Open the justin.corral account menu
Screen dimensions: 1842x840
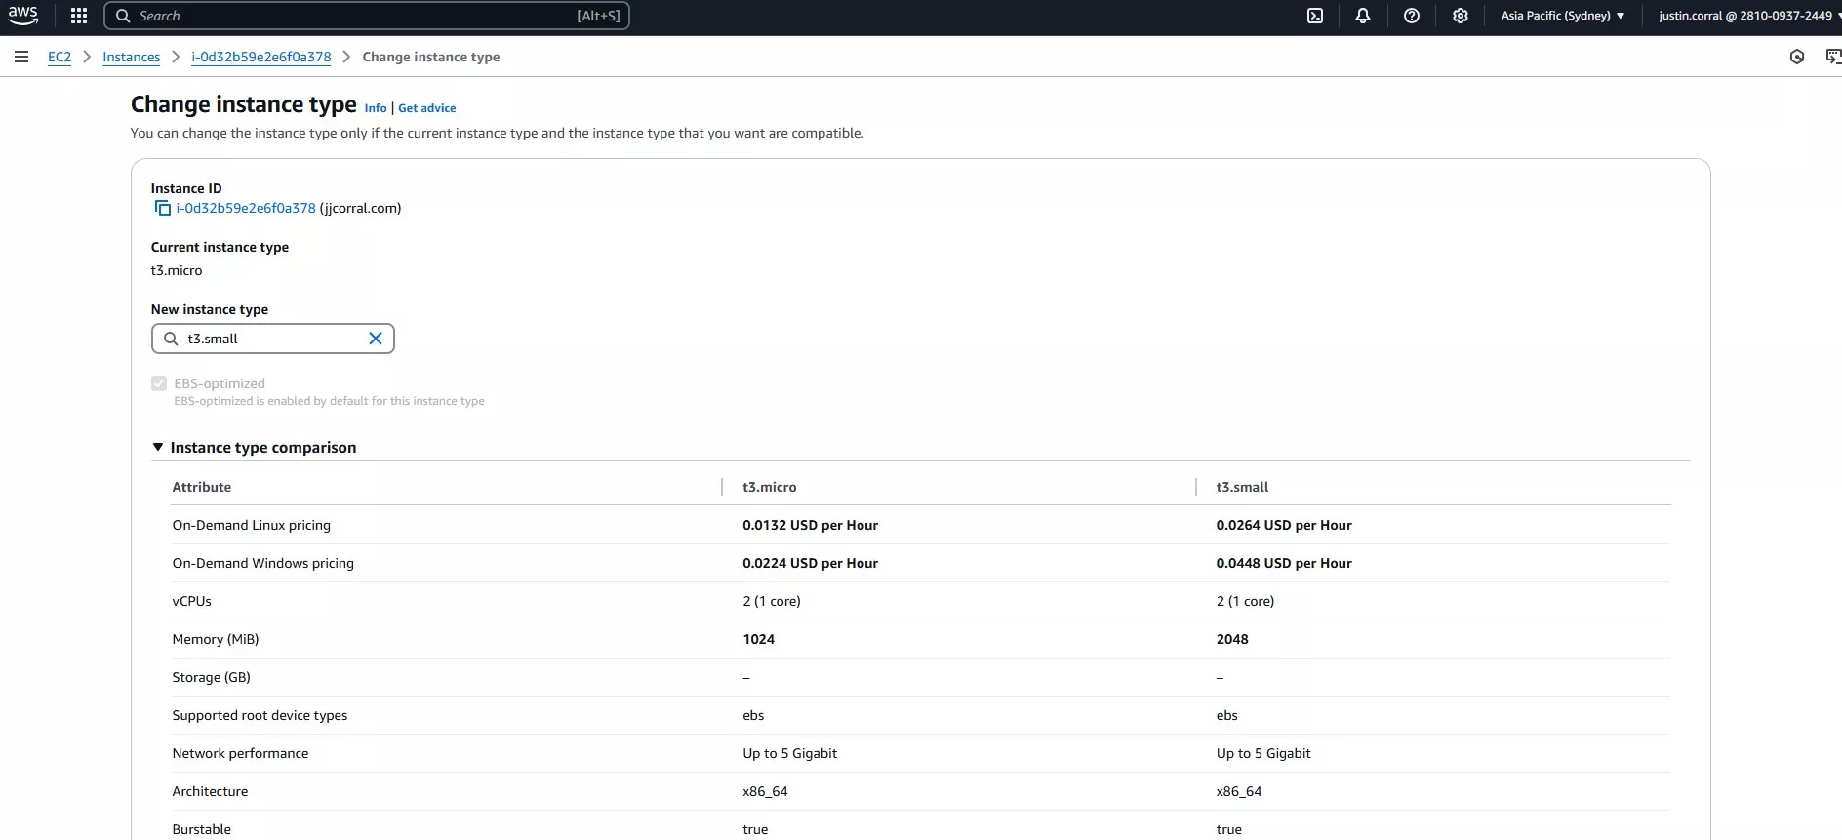click(1744, 16)
